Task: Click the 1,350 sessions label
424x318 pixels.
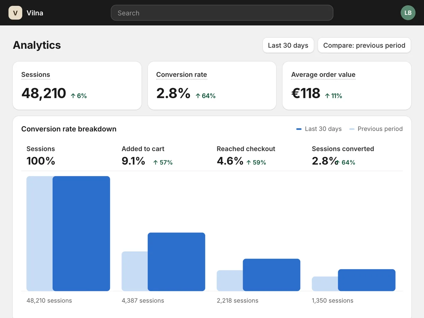Action: pyautogui.click(x=332, y=301)
